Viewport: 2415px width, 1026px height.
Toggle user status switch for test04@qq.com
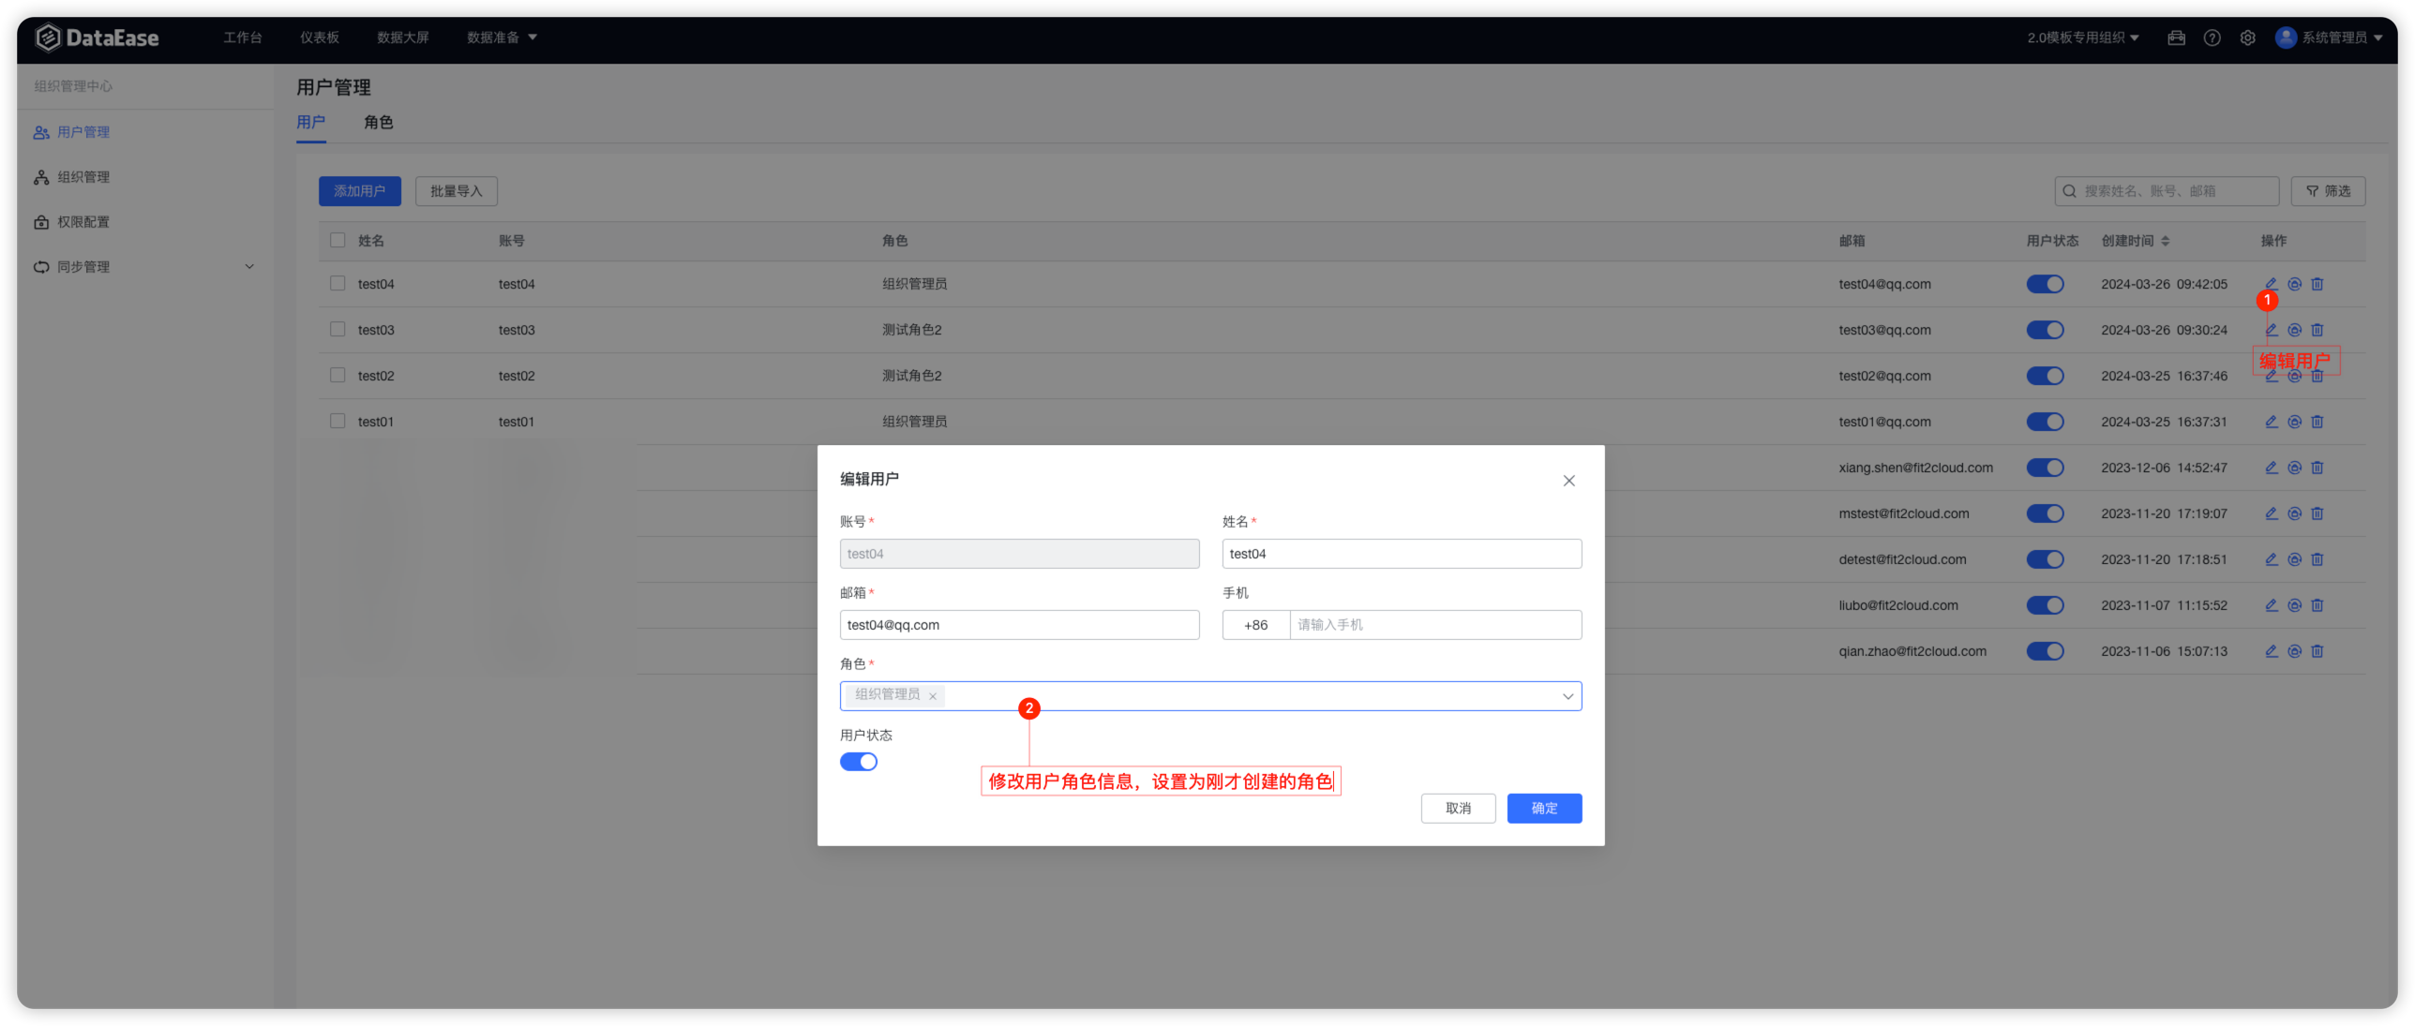(x=2045, y=284)
